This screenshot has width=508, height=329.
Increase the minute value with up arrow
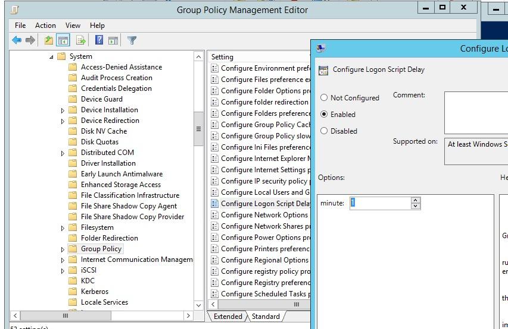tap(416, 200)
